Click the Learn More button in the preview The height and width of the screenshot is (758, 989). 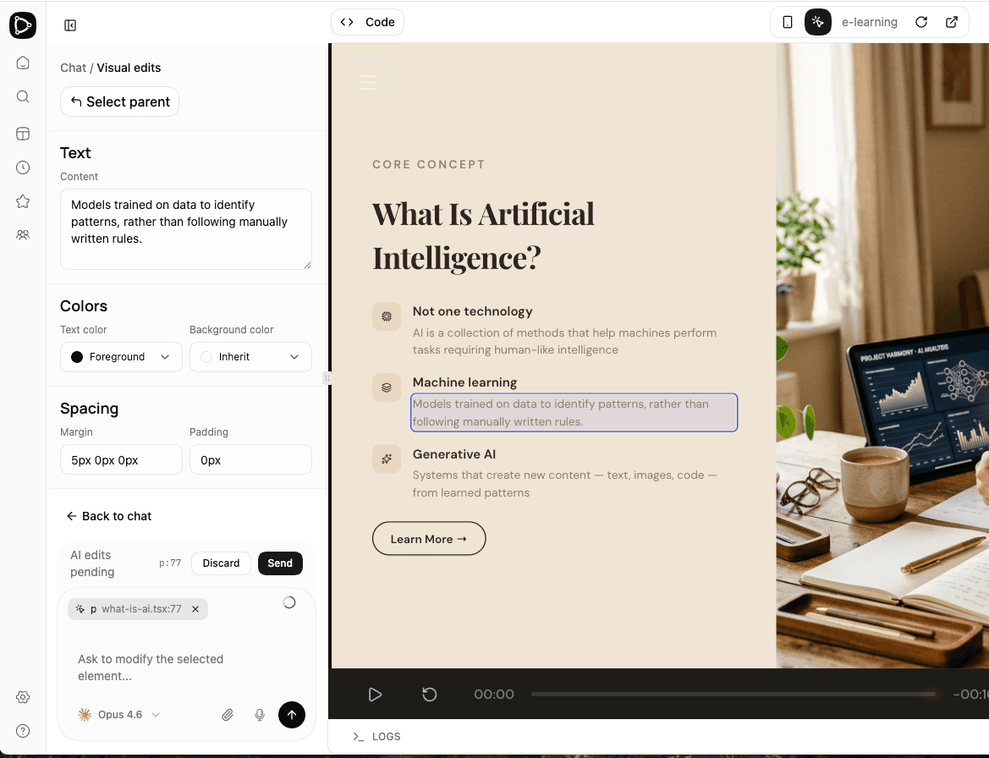pyautogui.click(x=428, y=538)
